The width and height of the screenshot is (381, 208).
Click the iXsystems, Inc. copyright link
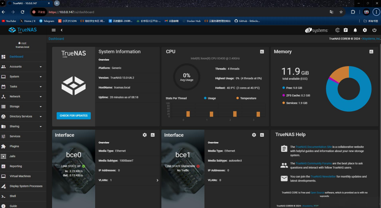tap(371, 39)
